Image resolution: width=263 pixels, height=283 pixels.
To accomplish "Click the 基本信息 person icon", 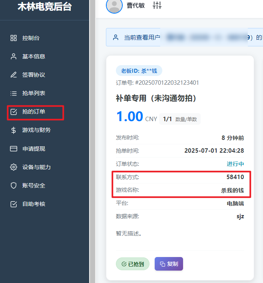I will tap(14, 56).
